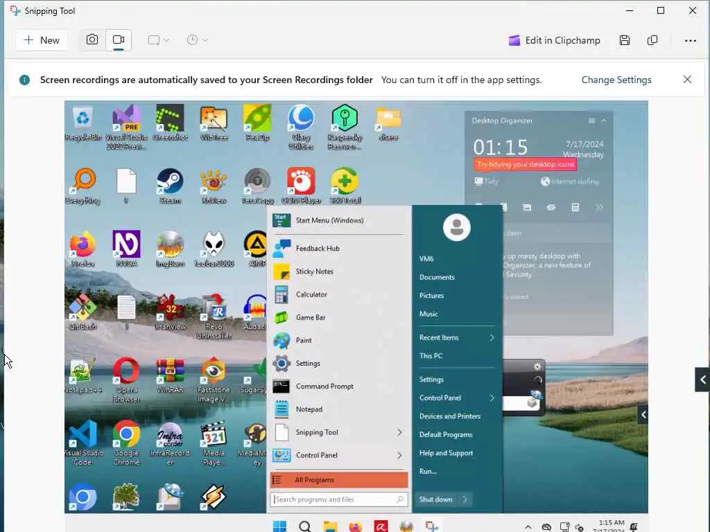Expand Snipping Tool submenu arrow

point(399,432)
